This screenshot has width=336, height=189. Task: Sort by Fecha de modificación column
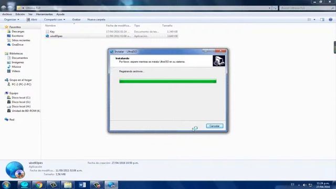118,26
